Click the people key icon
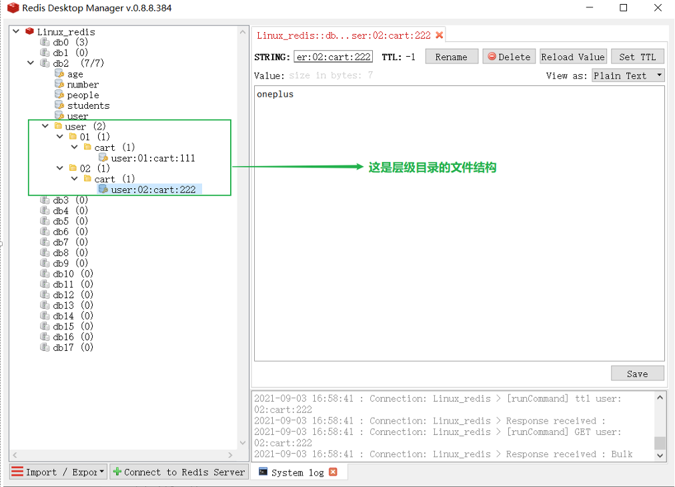675x487 pixels. [59, 95]
